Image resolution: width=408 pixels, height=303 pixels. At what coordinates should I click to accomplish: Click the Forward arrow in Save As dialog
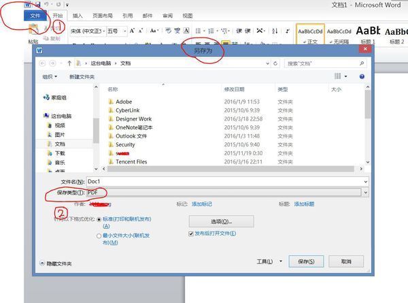click(x=52, y=63)
